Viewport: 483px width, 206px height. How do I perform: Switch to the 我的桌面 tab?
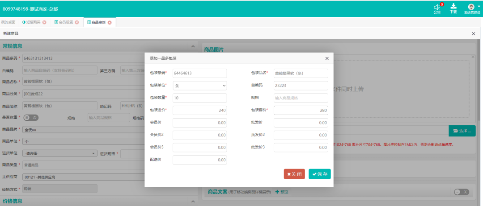8,22
